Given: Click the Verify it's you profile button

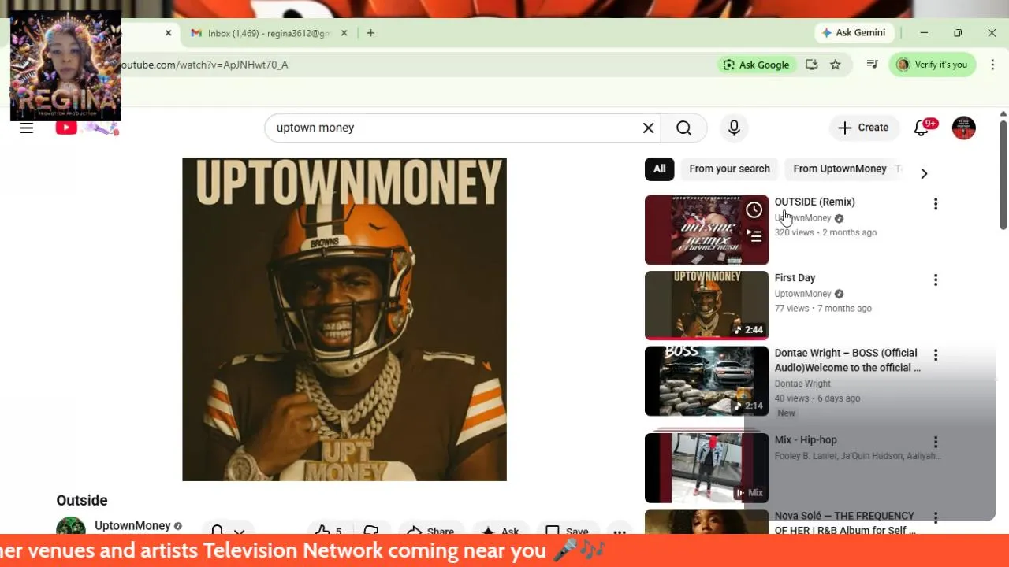Looking at the screenshot, I should click(933, 65).
